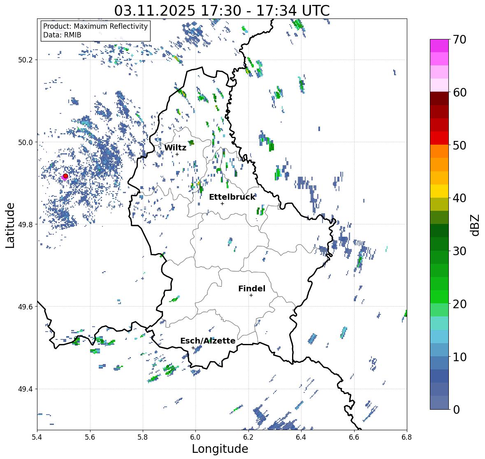
Task: Click the 6.6 longitude tick label
Action: tap(354, 437)
